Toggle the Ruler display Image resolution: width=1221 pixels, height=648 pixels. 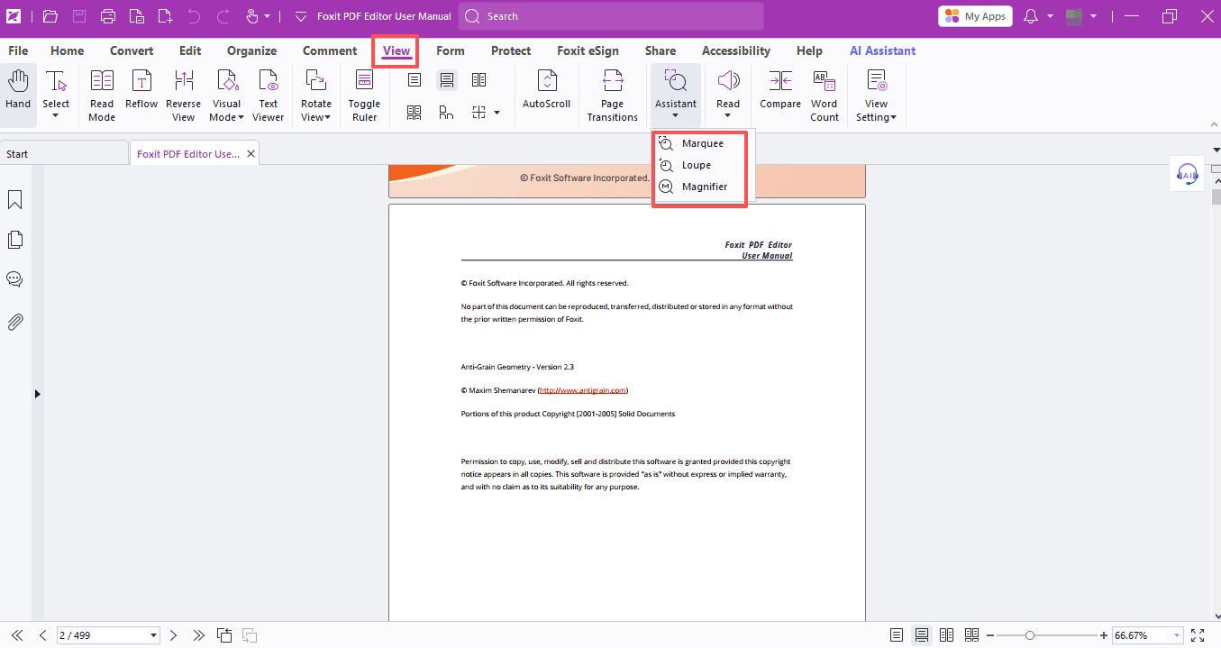pos(364,96)
